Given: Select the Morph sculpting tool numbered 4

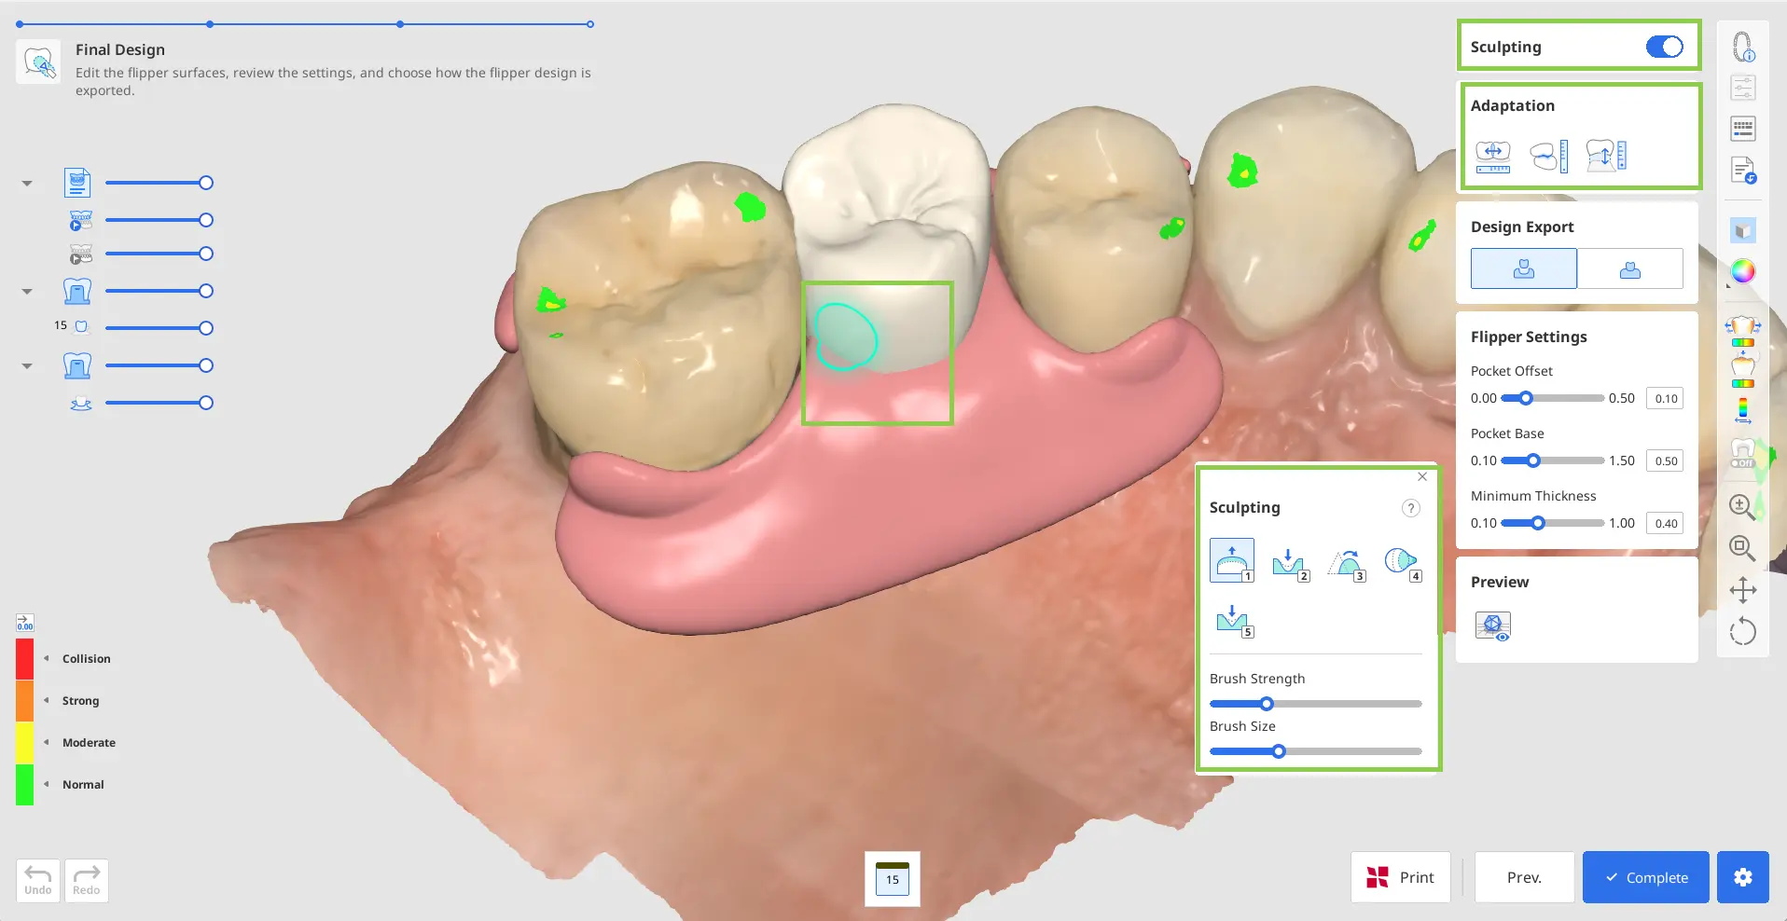Looking at the screenshot, I should 1402,562.
